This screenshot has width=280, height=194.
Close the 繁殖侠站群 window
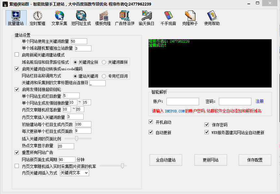pos(270,3)
